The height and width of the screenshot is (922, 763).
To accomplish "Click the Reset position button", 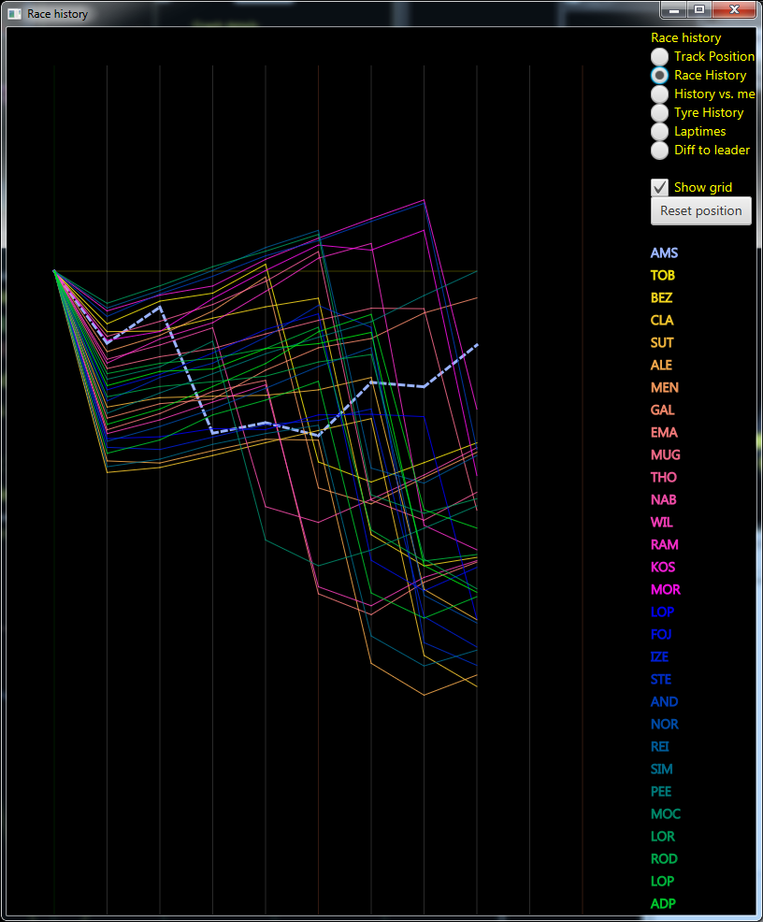I will 700,210.
